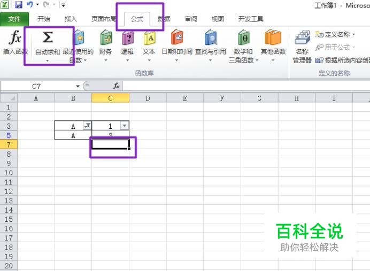Select row 5 header
The height and width of the screenshot is (271, 370).
[x=9, y=135]
